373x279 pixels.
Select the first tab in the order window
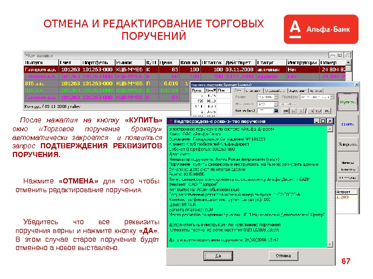(x=238, y=90)
